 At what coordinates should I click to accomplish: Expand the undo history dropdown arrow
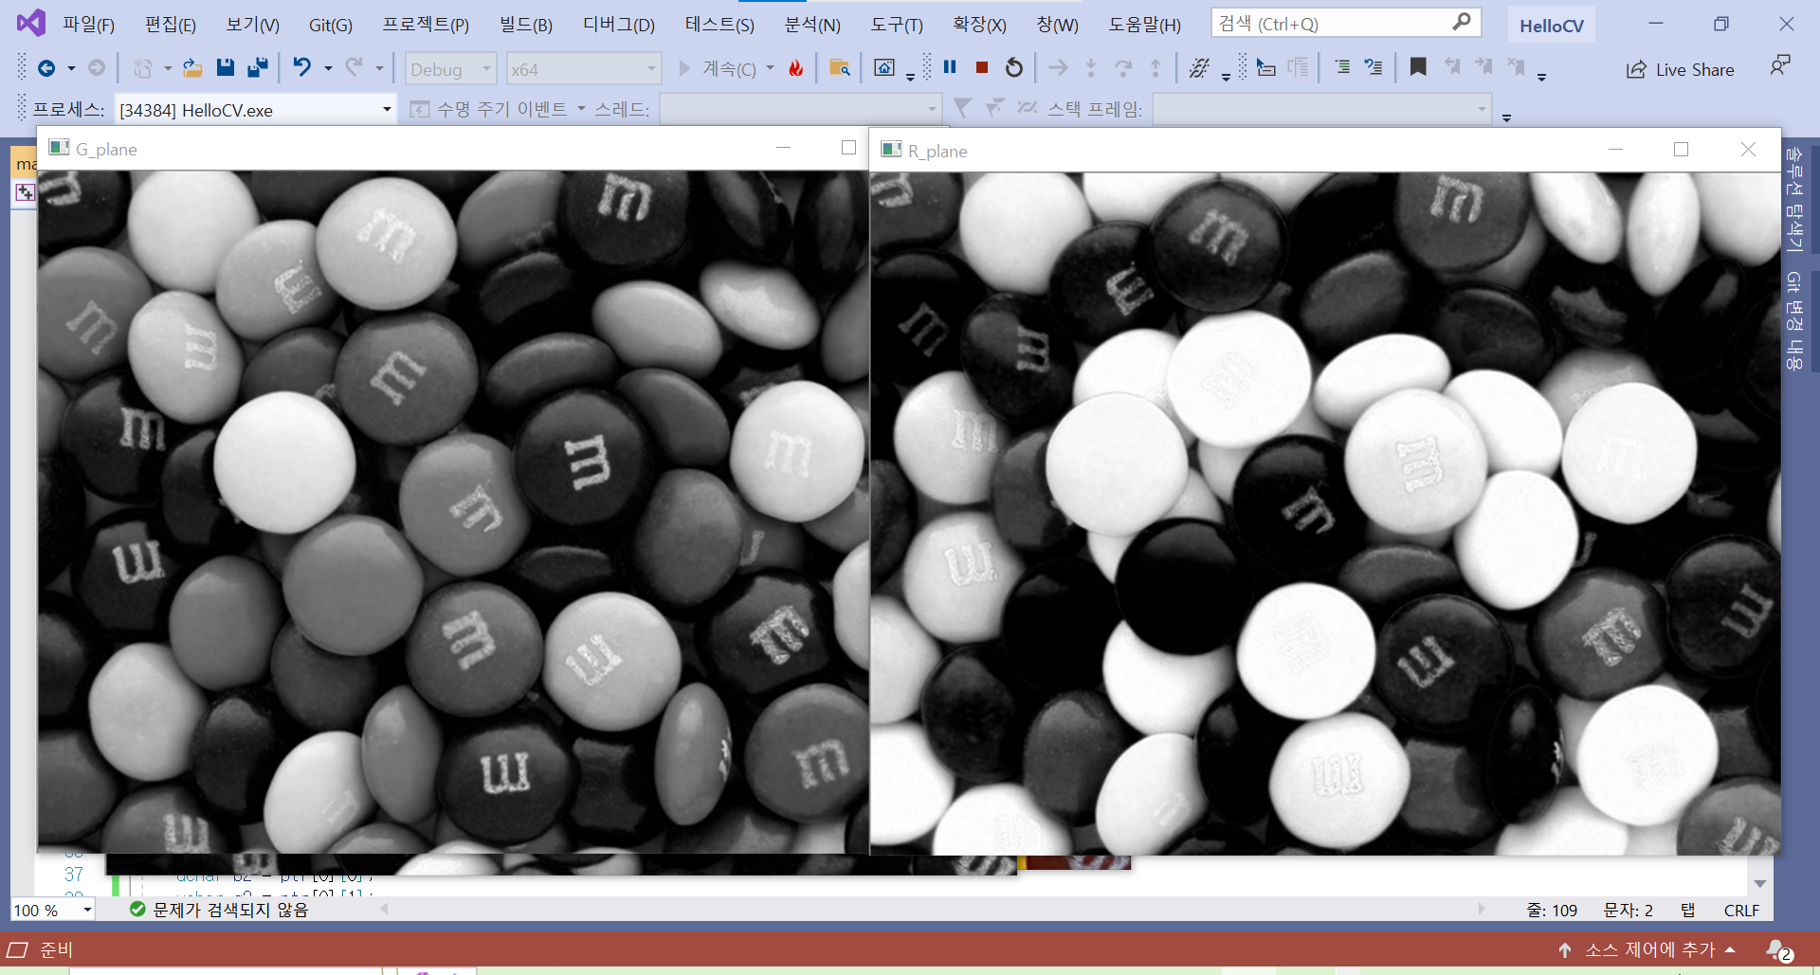pyautogui.click(x=328, y=68)
